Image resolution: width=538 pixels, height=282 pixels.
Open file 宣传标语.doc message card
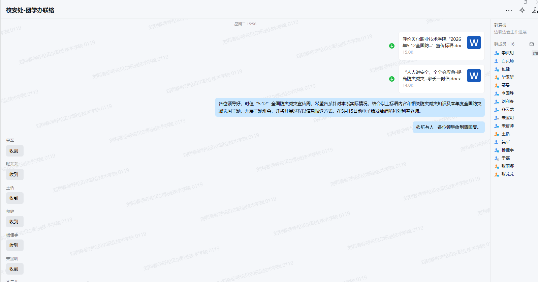pyautogui.click(x=442, y=46)
